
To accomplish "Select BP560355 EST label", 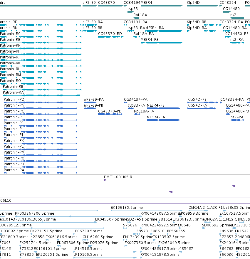I will [x=176, y=231].
